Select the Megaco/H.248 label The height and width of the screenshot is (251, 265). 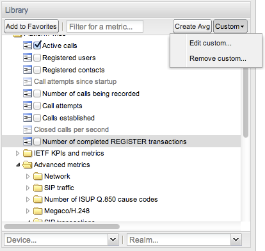[x=67, y=211]
